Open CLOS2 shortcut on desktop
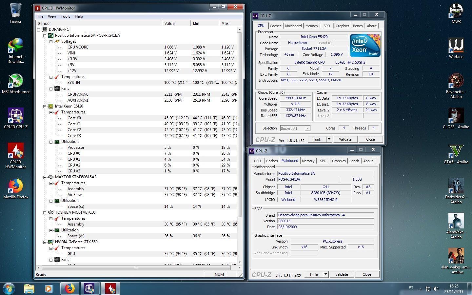The width and height of the screenshot is (472, 295). click(x=456, y=118)
